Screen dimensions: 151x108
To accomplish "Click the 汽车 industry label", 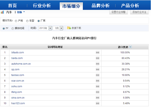I will [x=9, y=12].
